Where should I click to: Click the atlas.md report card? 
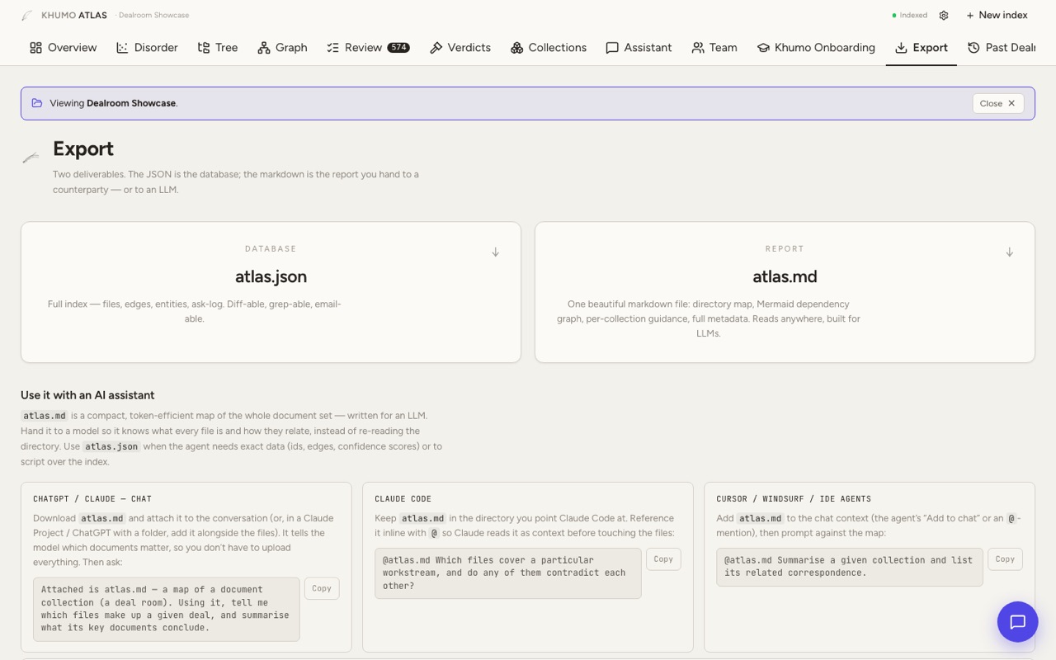[785, 292]
